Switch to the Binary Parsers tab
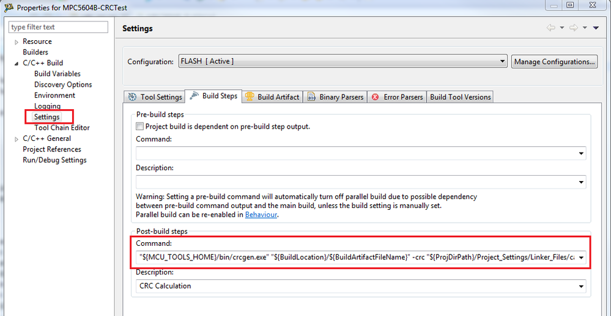This screenshot has height=316, width=611. click(335, 97)
